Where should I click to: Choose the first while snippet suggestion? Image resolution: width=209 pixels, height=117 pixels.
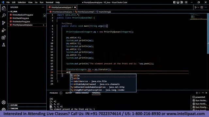(103, 75)
